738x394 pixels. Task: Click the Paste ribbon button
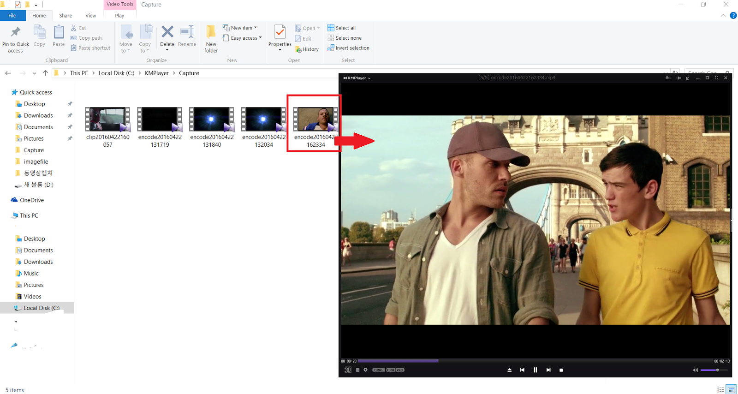59,36
